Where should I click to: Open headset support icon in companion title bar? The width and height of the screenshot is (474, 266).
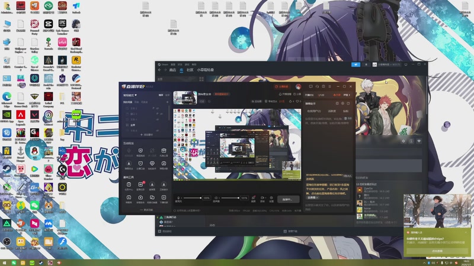[317, 86]
